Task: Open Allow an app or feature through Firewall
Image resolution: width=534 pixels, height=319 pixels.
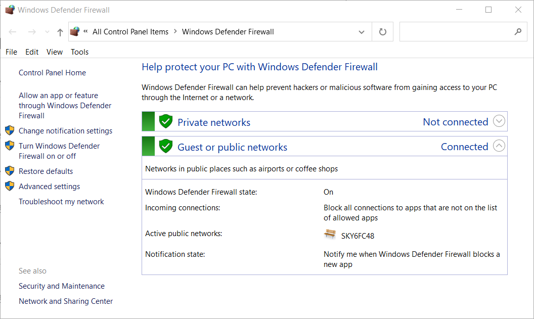Action: coord(65,106)
